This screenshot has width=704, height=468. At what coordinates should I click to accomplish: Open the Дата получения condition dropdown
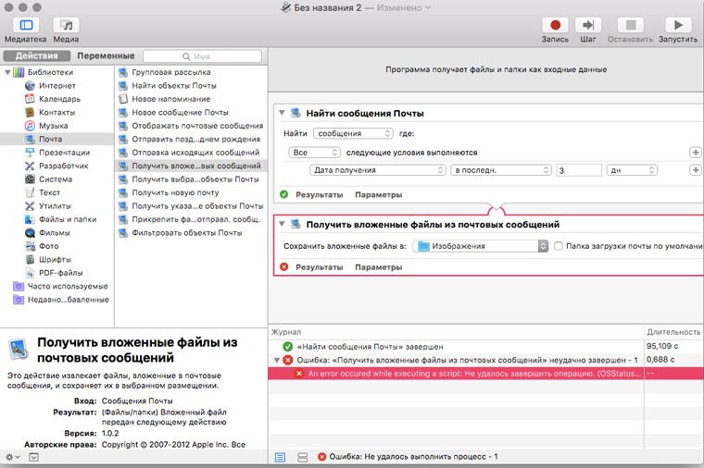[376, 170]
